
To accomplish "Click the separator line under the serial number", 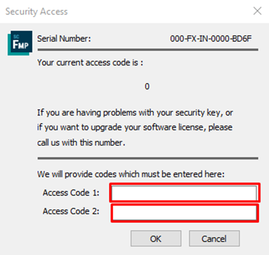I will click(x=148, y=50).
